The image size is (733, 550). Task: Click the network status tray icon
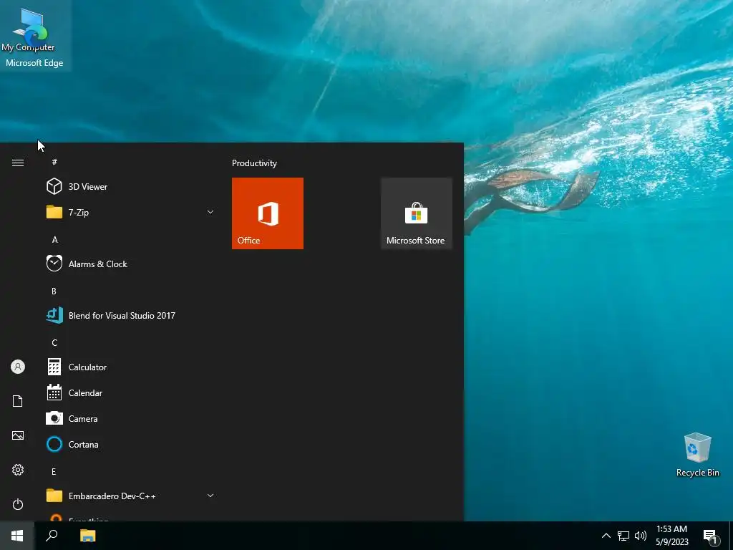623,536
